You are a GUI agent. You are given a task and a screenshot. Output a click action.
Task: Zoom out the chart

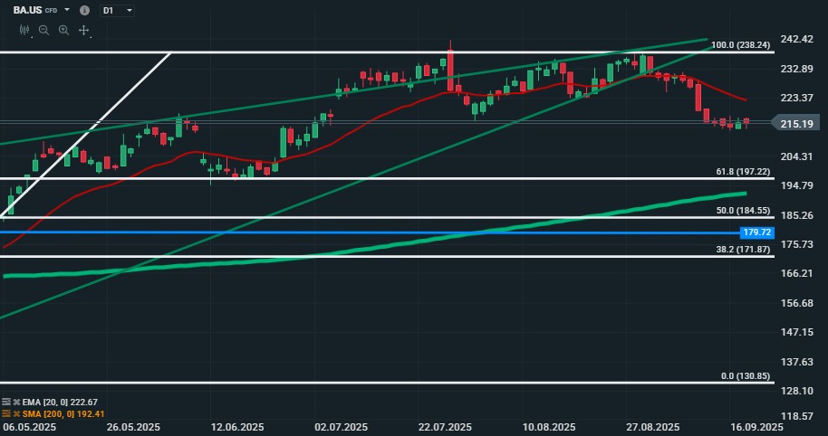43,30
